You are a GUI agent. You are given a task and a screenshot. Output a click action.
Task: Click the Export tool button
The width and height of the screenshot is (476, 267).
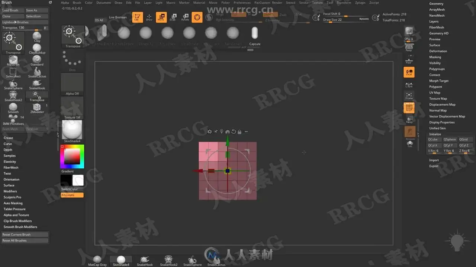pyautogui.click(x=434, y=166)
